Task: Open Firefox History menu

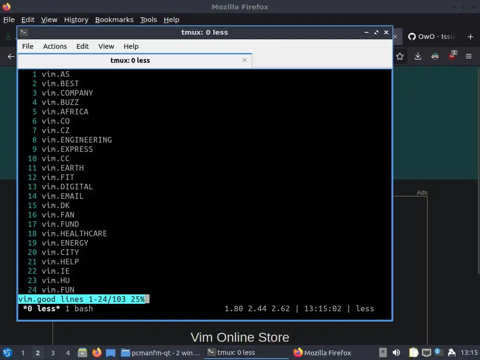Action: tap(76, 20)
